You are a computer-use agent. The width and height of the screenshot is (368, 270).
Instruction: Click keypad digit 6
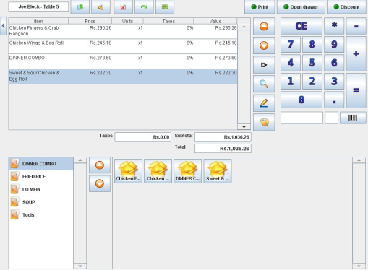coord(334,63)
